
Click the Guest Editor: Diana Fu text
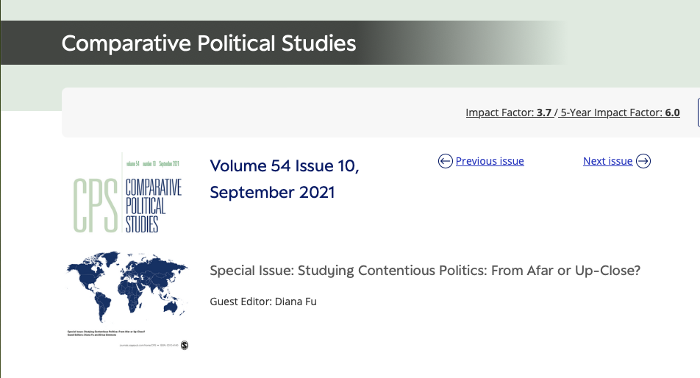[263, 302]
